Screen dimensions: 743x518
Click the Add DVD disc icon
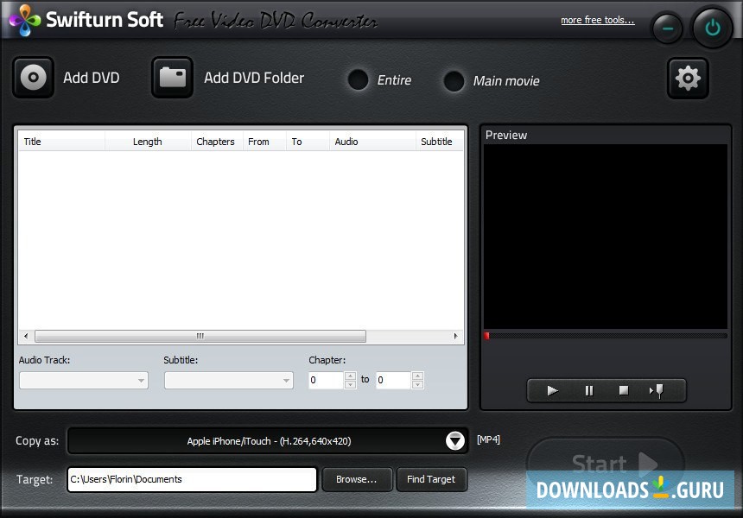tap(33, 78)
